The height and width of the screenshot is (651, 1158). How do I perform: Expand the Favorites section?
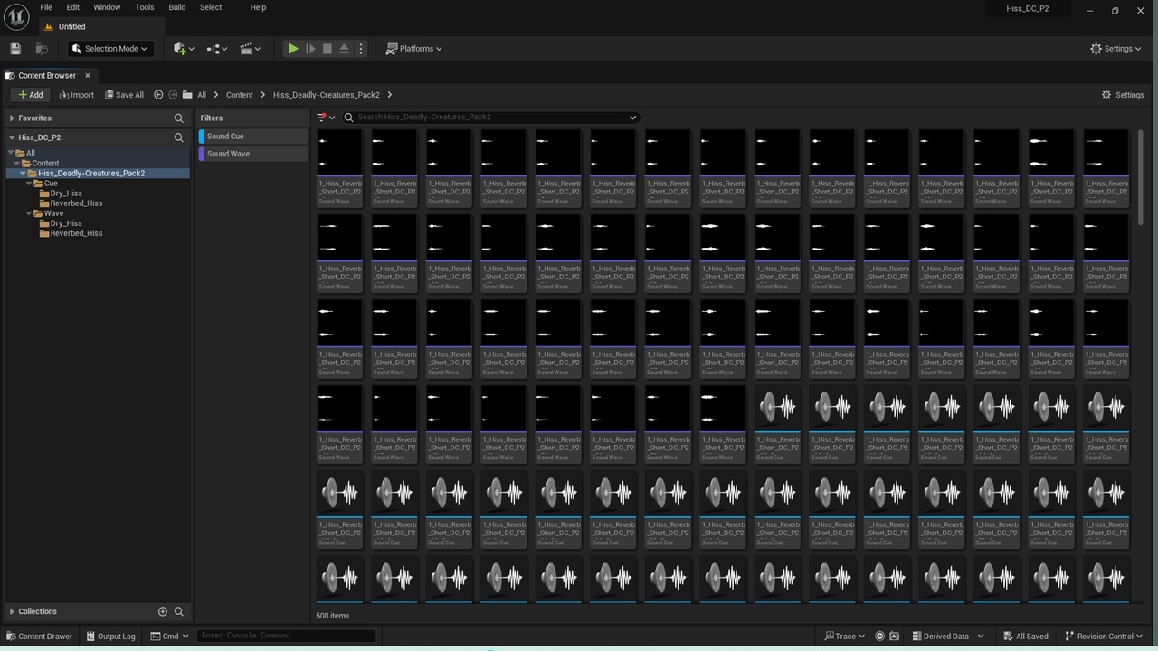[12, 118]
